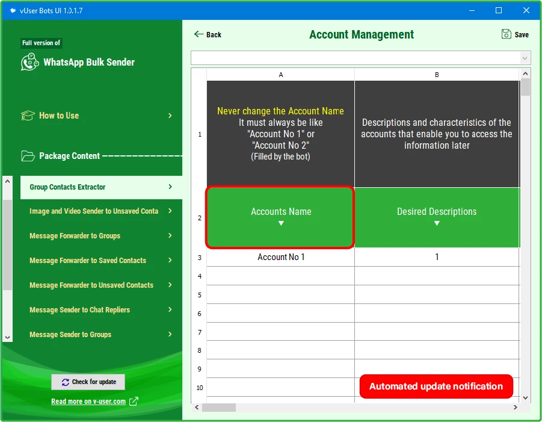Viewport: 542px width, 422px height.
Task: Click the refresh icon on Check for update
Action: [66, 382]
